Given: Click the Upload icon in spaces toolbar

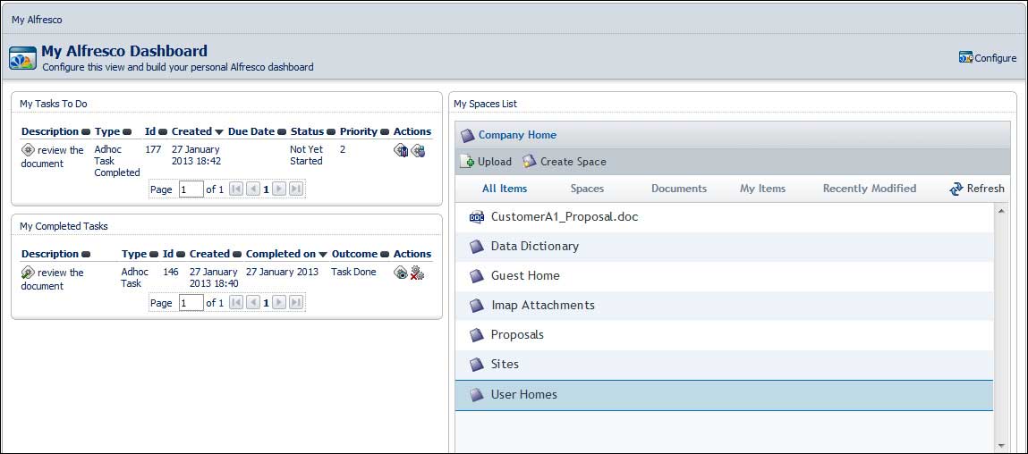Looking at the screenshot, I should (467, 162).
